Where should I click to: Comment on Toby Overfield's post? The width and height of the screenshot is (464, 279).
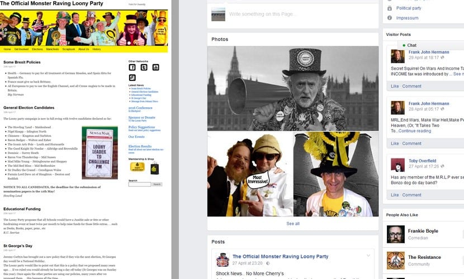[x=411, y=195]
